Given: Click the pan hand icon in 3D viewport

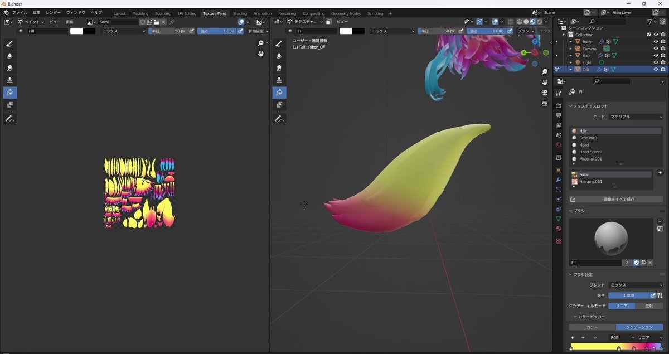Looking at the screenshot, I should point(545,83).
